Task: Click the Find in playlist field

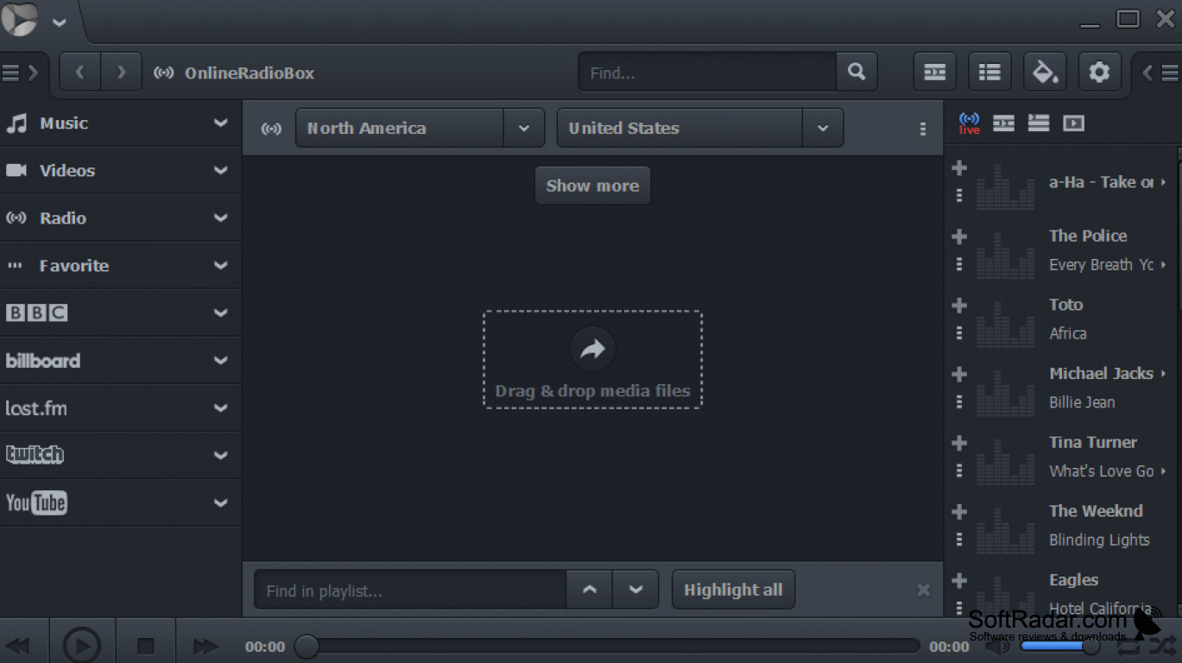Action: tap(410, 590)
